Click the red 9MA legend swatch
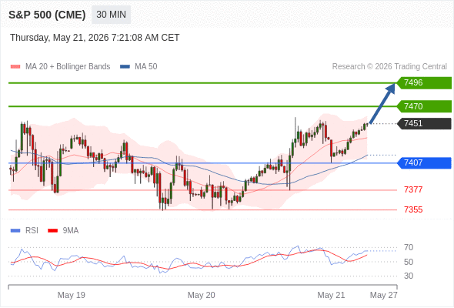This screenshot has width=454, height=308. pos(52,231)
